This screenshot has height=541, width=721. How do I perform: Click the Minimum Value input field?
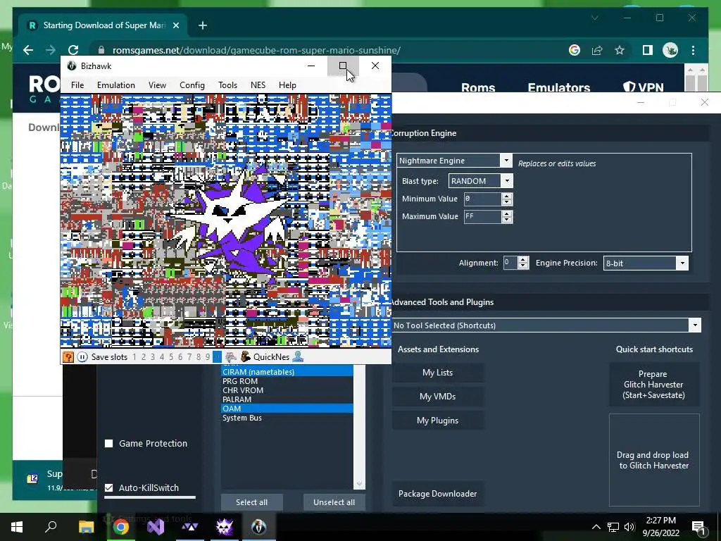point(482,199)
